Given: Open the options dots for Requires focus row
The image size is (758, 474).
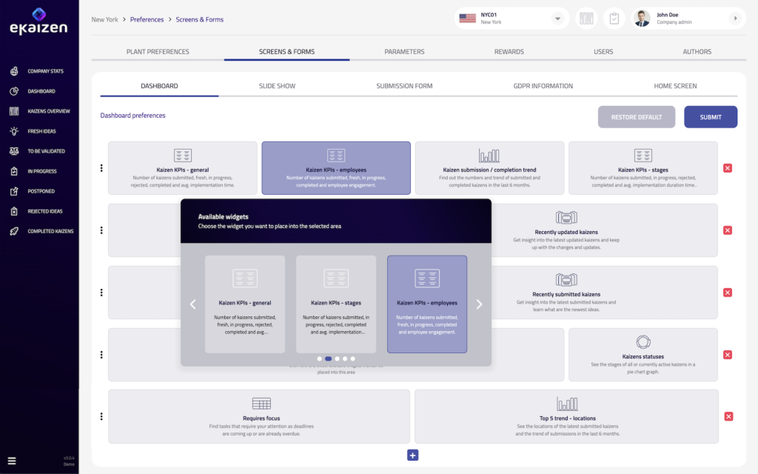Looking at the screenshot, I should [x=101, y=416].
